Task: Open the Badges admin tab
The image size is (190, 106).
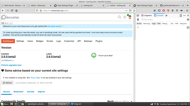Action: click(x=40, y=41)
